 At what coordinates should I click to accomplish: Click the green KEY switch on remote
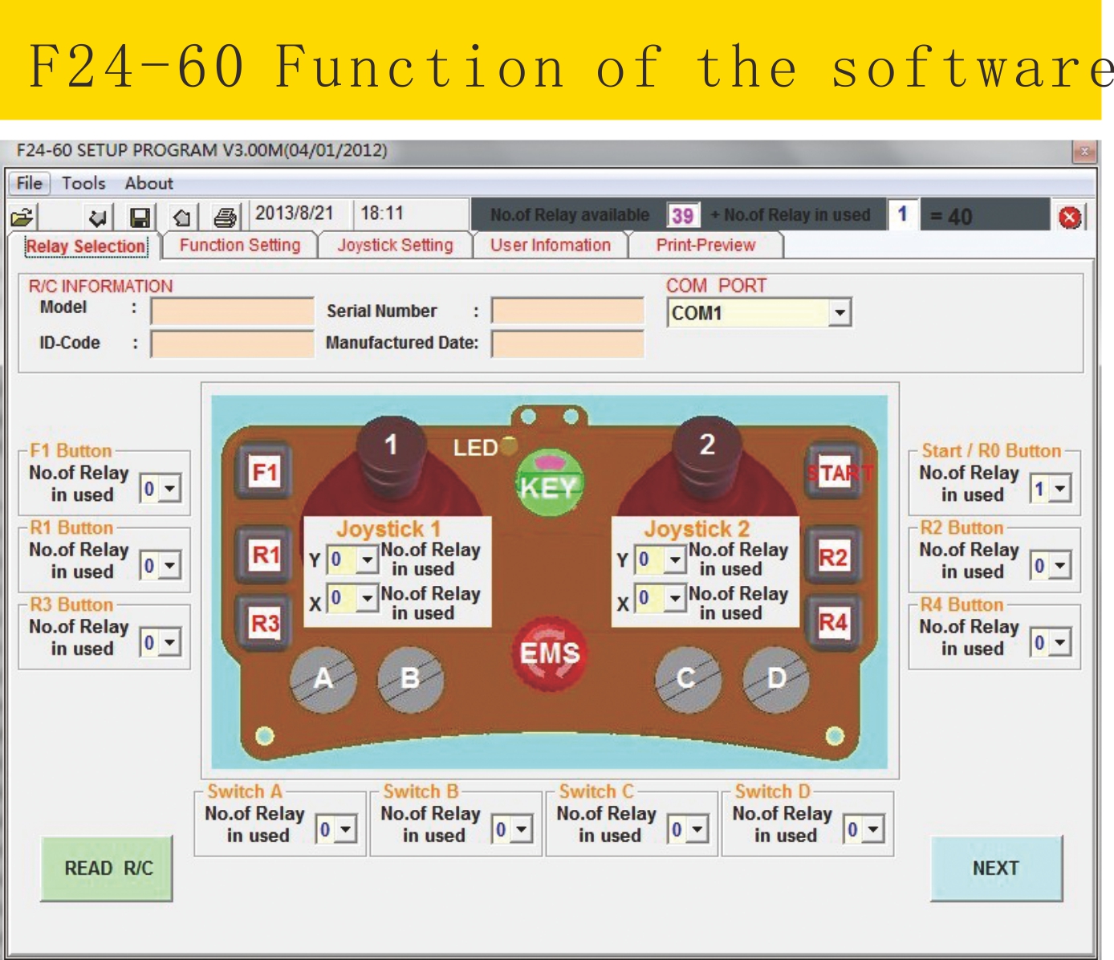549,483
